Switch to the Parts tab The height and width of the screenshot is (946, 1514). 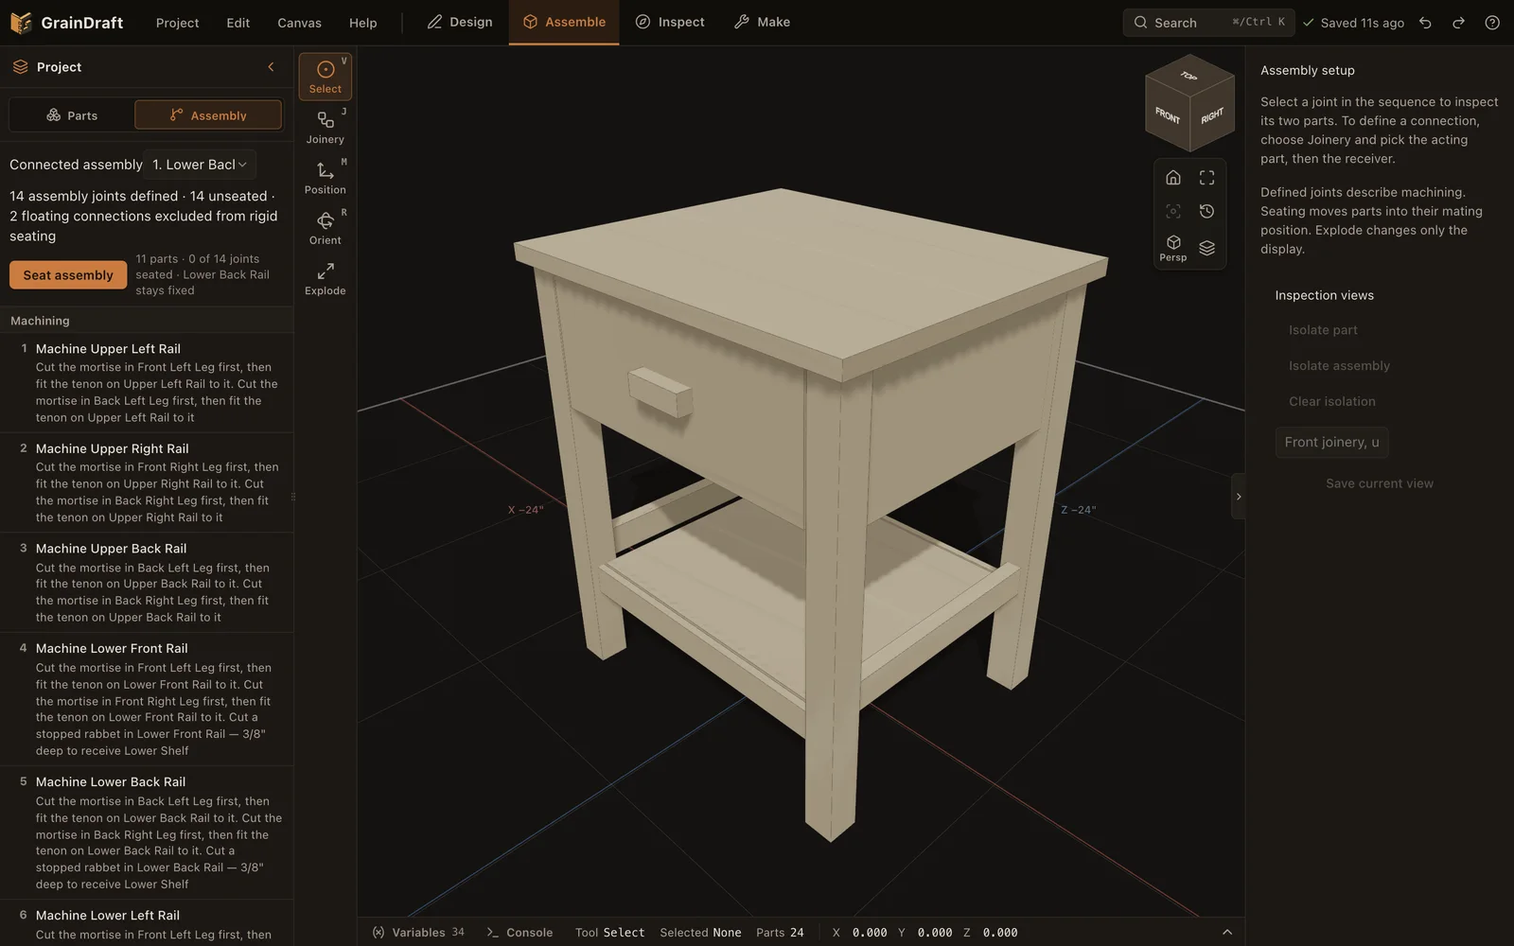pos(72,115)
